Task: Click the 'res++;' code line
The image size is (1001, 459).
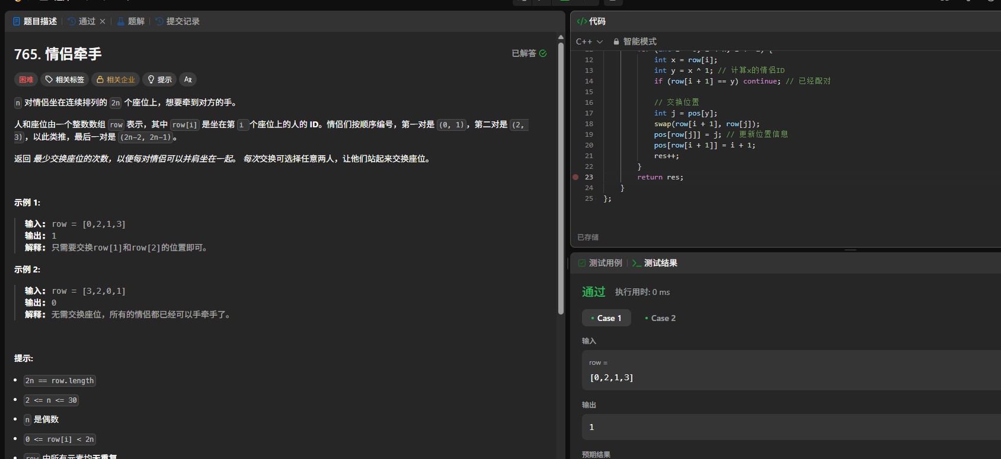Action: (x=667, y=156)
